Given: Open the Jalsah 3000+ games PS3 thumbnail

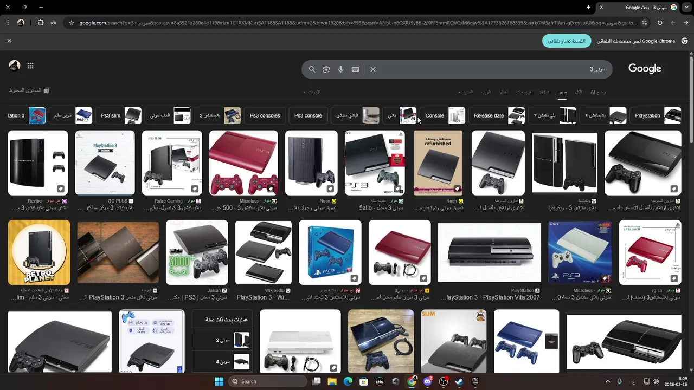Looking at the screenshot, I should (x=197, y=252).
